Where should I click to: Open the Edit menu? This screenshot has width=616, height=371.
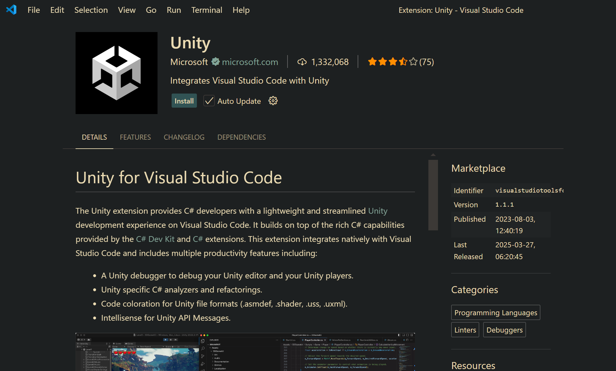(57, 10)
